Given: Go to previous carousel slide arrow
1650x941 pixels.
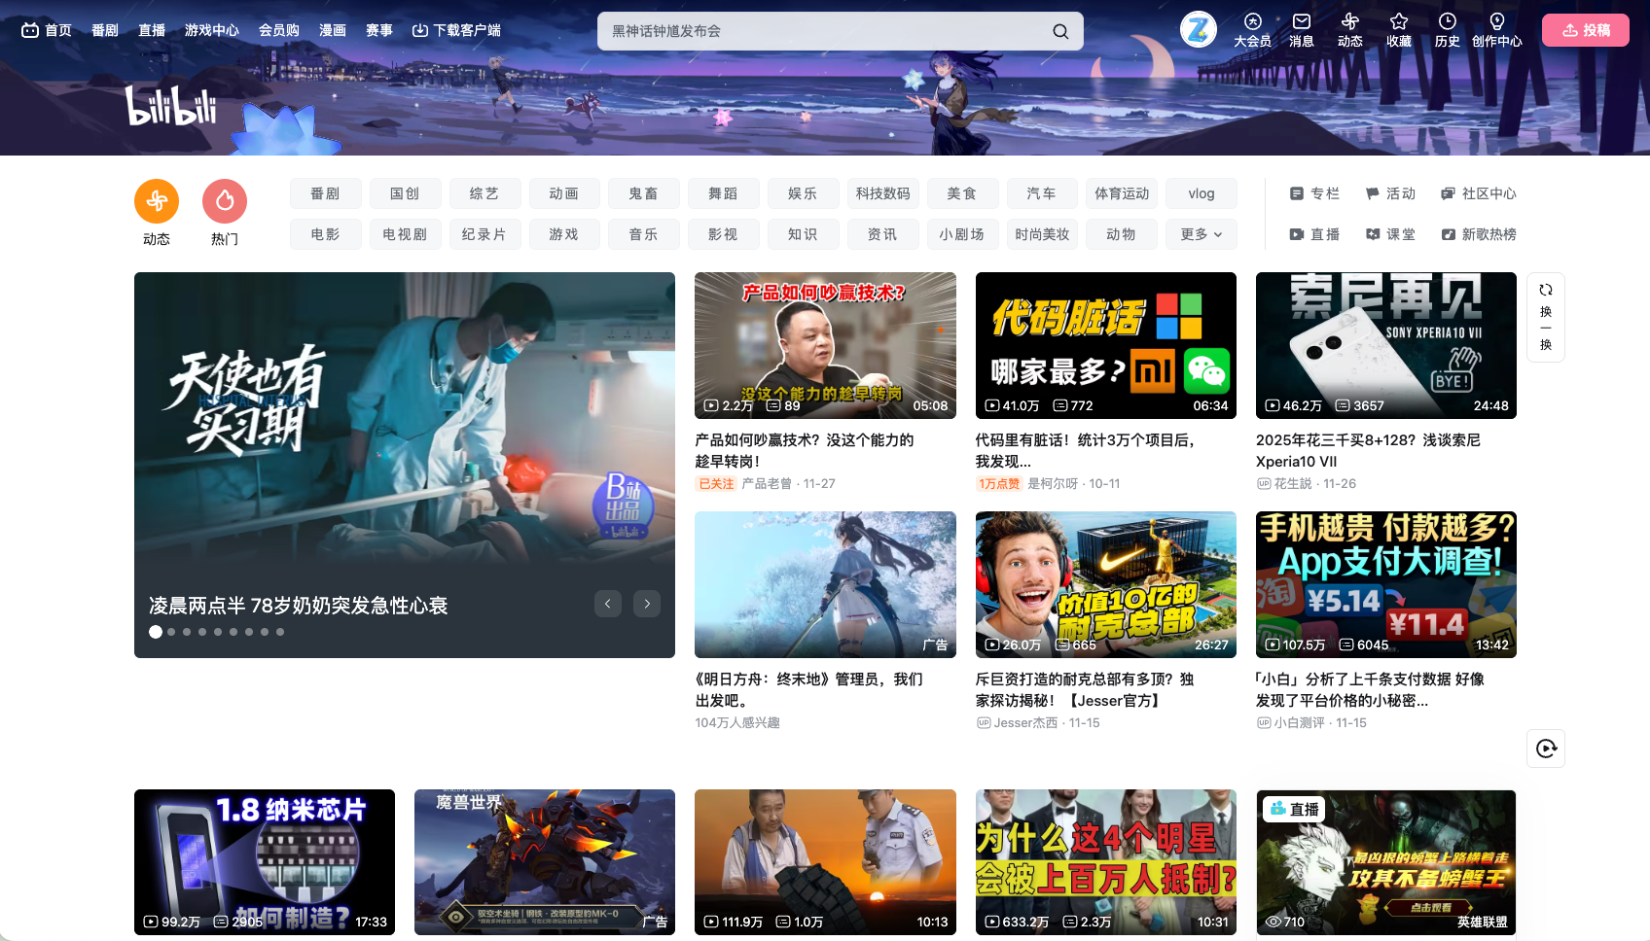Looking at the screenshot, I should pos(608,604).
